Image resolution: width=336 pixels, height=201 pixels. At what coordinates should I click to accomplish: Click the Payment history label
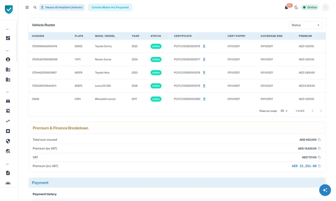(45, 194)
